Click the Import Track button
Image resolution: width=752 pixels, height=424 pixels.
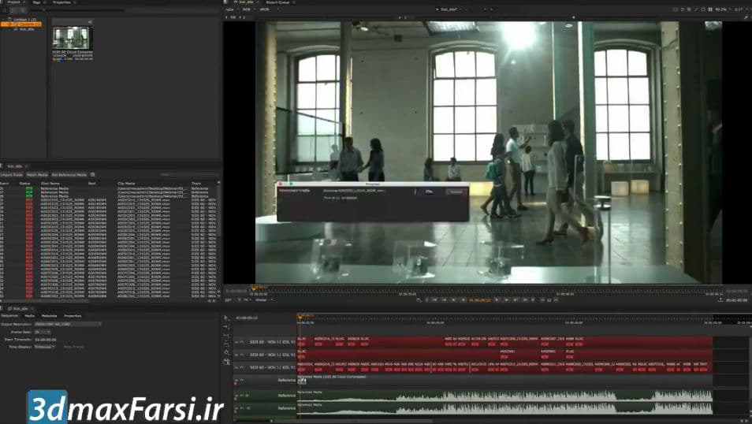[12, 174]
